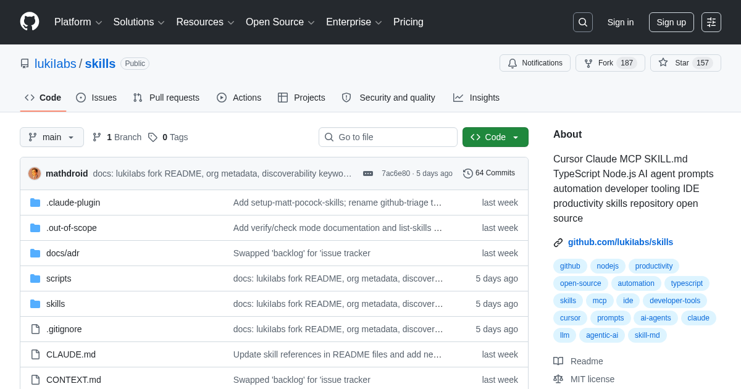This screenshot has width=741, height=389.
Task: Click the Star icon
Action: 663,62
